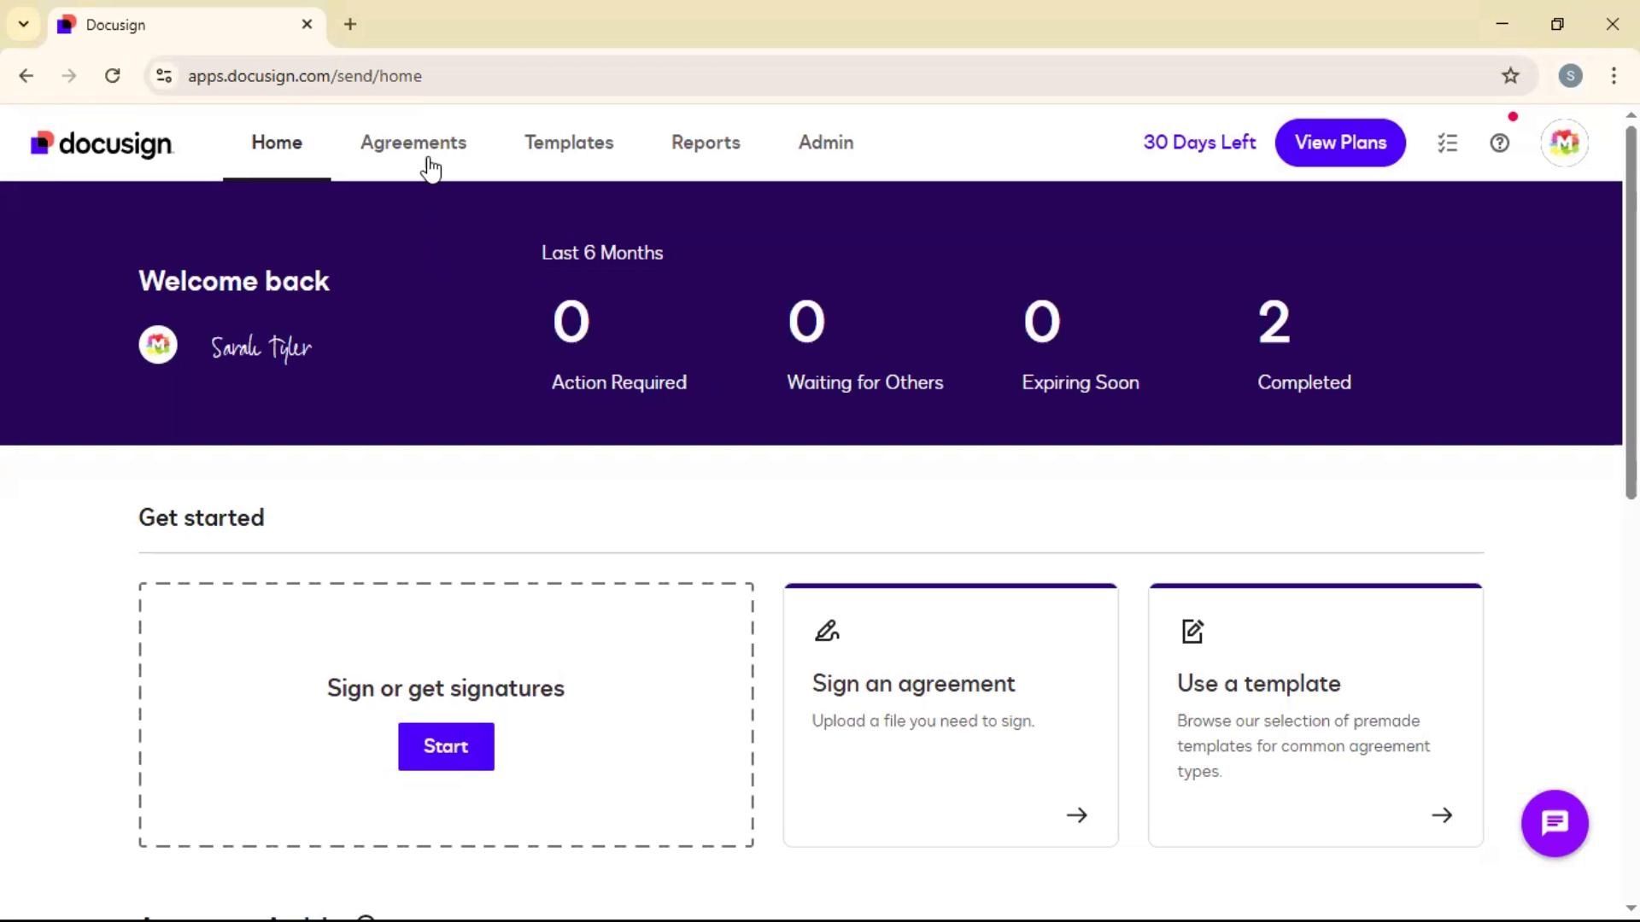Bookmark this page with the star icon
The width and height of the screenshot is (1640, 922).
tap(1510, 76)
